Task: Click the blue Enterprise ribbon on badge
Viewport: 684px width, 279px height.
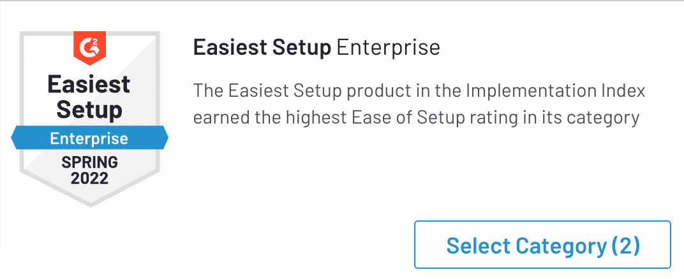Action: pos(89,138)
